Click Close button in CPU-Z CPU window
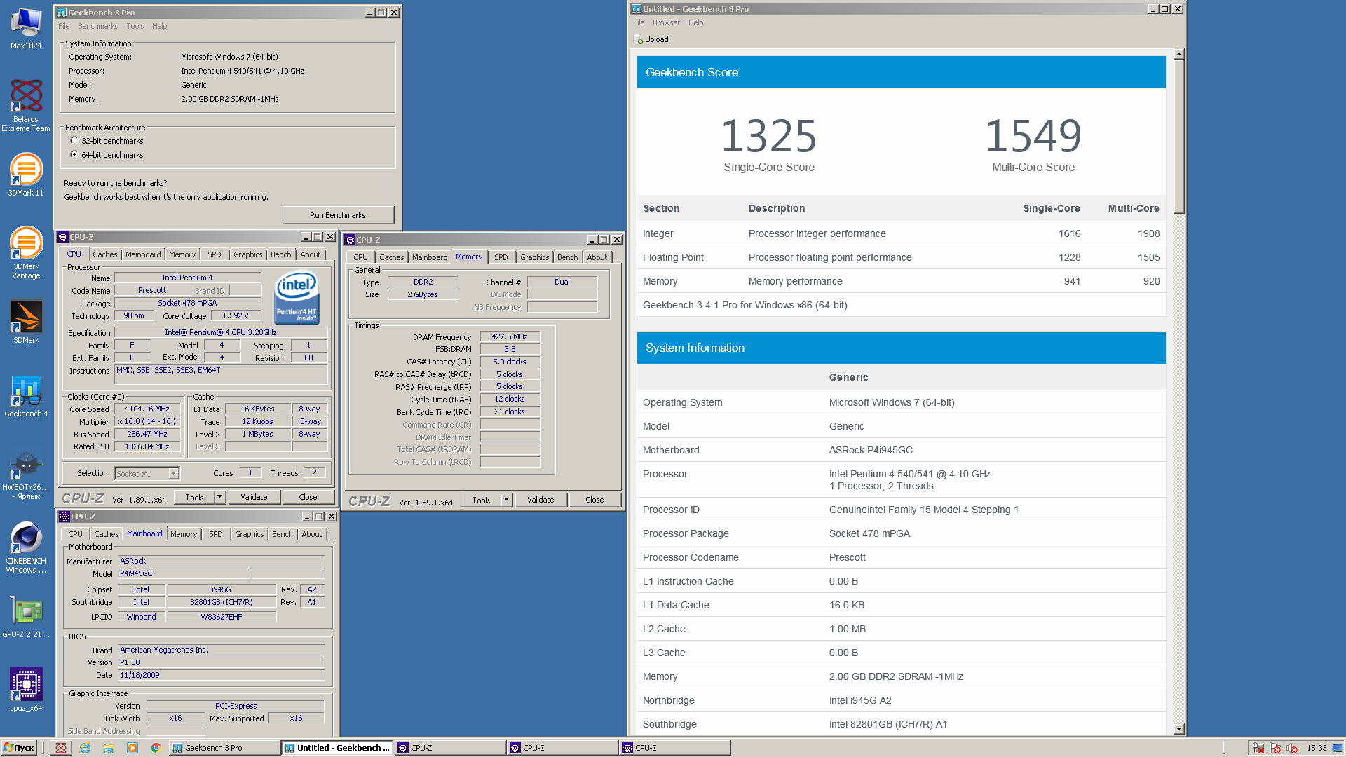Screen dimensions: 1346x757 [x=308, y=497]
